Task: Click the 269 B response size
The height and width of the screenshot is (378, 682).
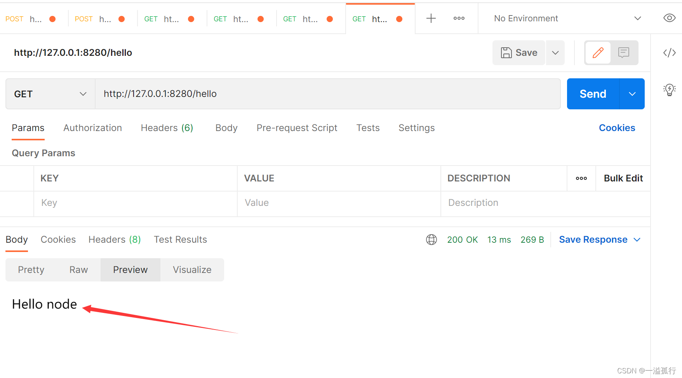Action: 532,240
